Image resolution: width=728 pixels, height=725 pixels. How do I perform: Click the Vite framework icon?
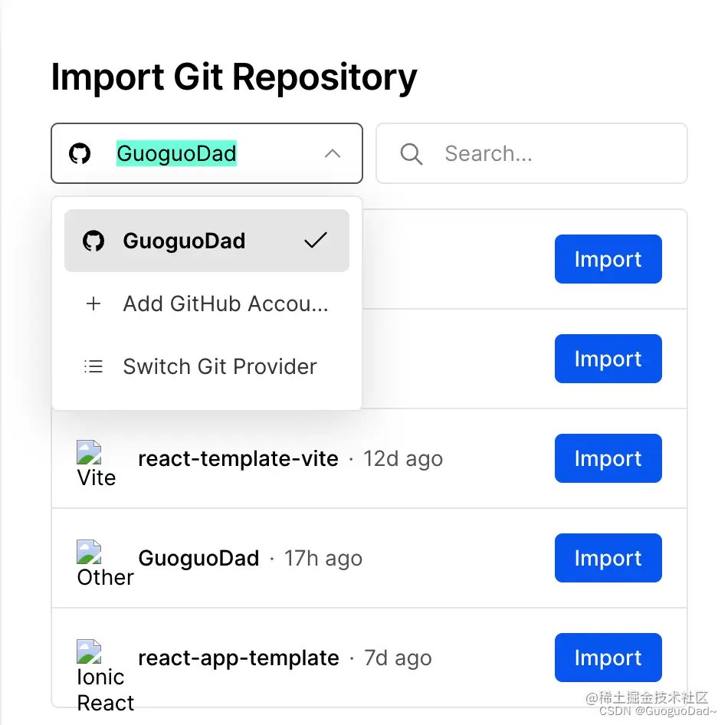click(89, 453)
